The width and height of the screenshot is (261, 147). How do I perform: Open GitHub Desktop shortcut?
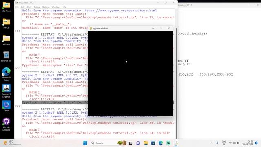7,124
